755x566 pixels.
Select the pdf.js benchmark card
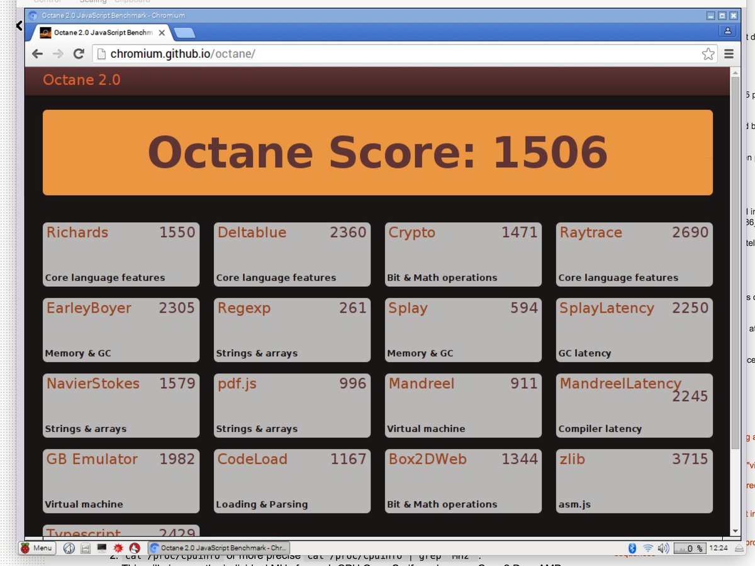[292, 406]
